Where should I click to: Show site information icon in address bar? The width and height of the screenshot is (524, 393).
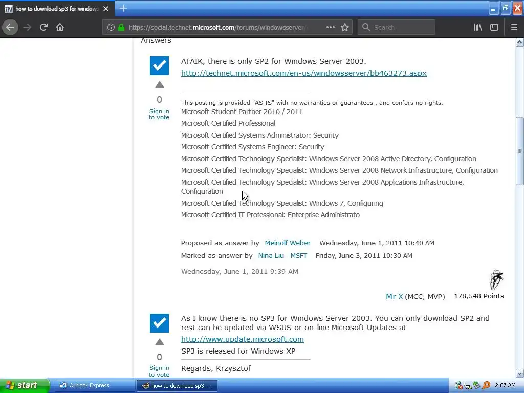pyautogui.click(x=111, y=27)
